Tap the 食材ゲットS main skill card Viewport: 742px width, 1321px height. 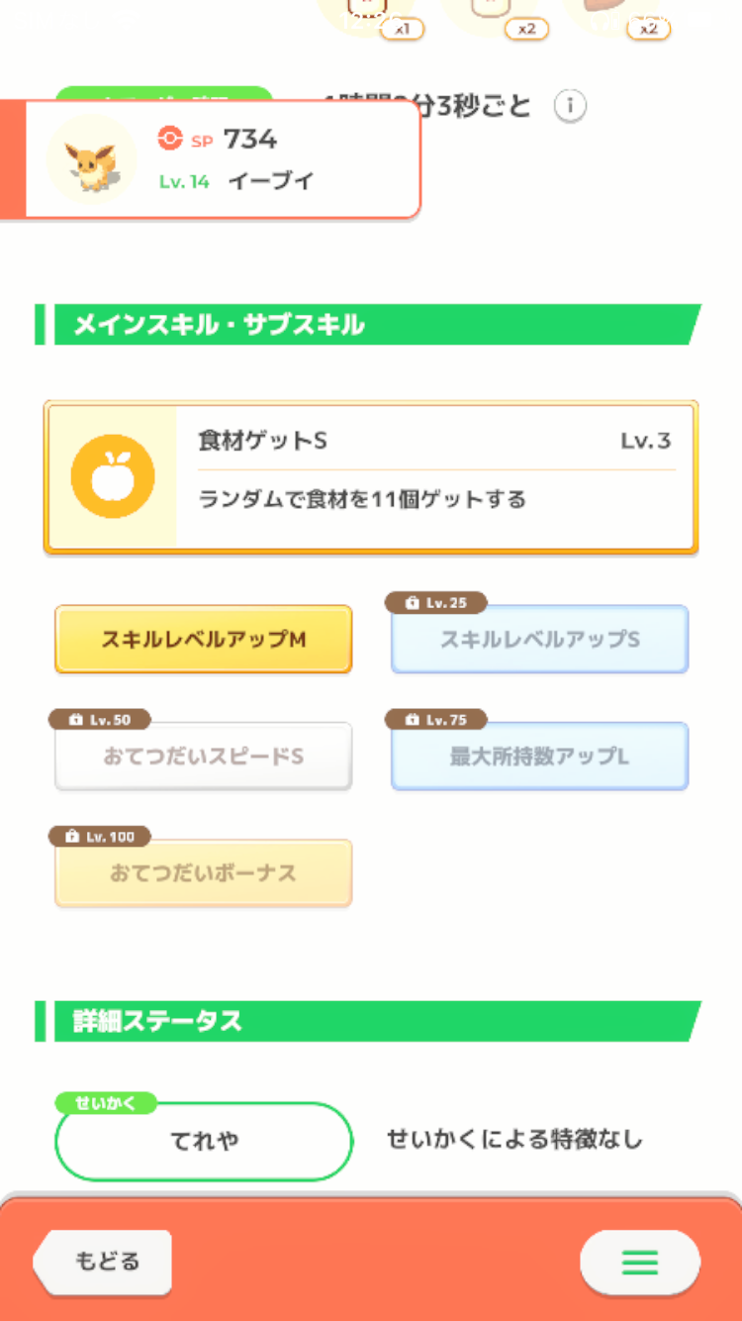tap(371, 477)
